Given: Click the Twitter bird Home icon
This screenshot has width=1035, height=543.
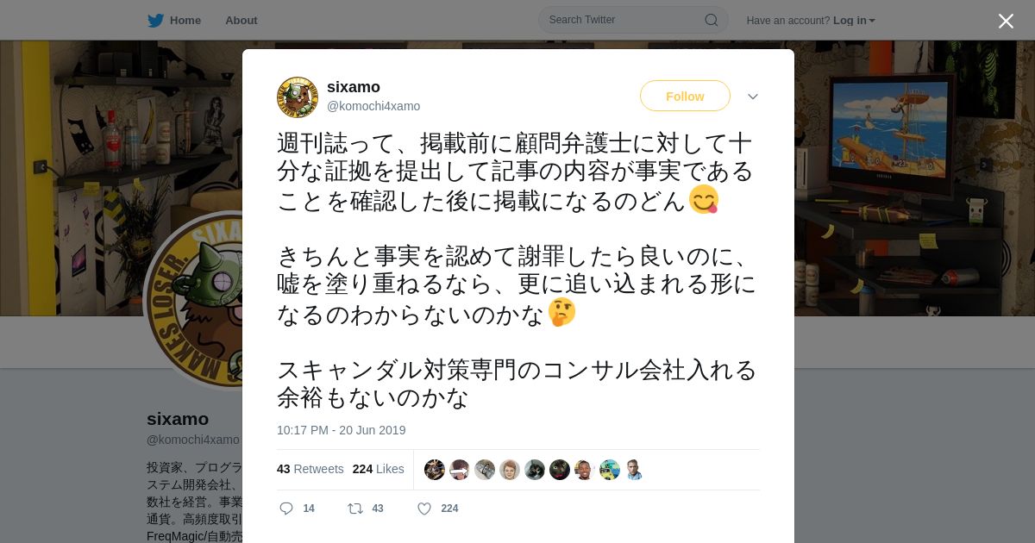Looking at the screenshot, I should click(x=155, y=20).
